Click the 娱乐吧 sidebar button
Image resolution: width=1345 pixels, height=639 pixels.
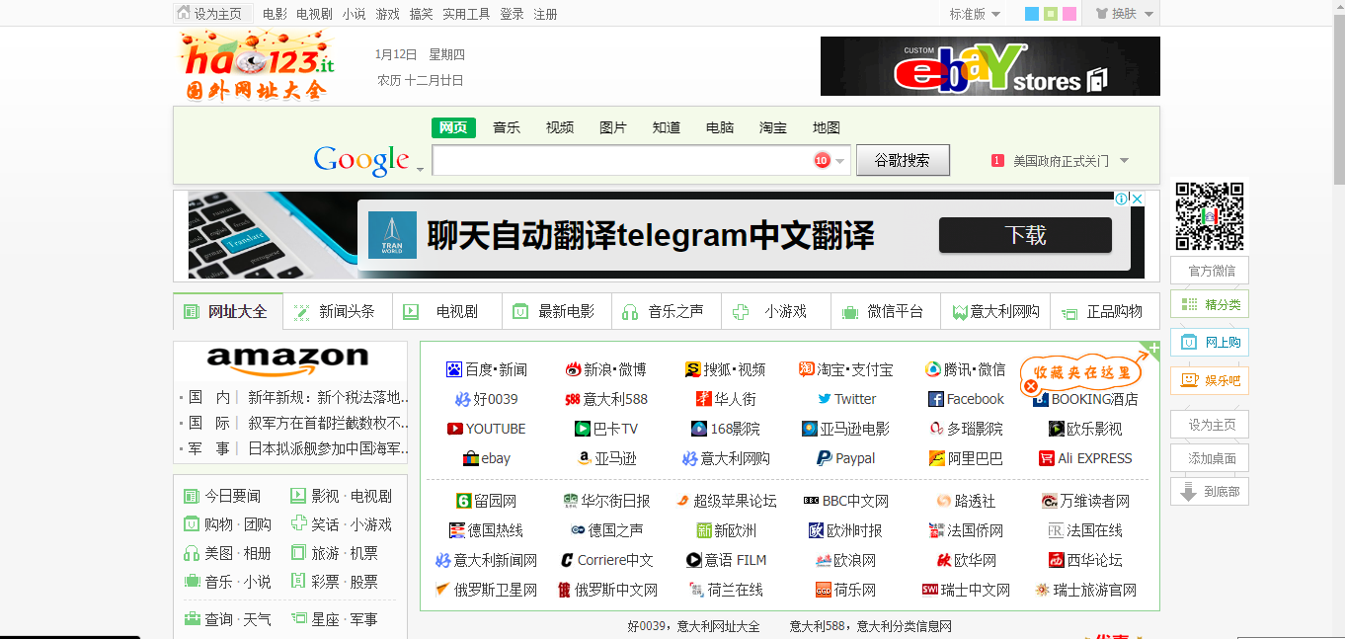[1210, 379]
